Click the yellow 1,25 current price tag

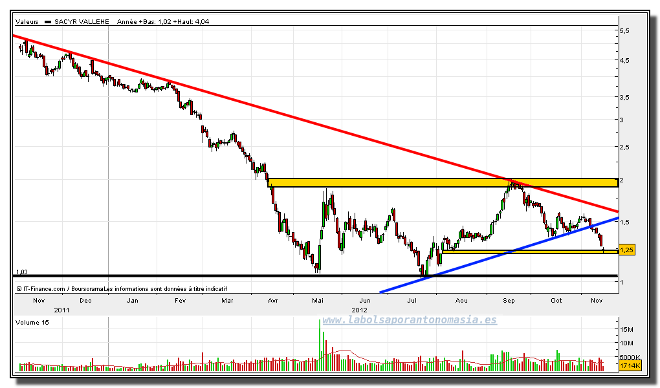click(x=626, y=250)
